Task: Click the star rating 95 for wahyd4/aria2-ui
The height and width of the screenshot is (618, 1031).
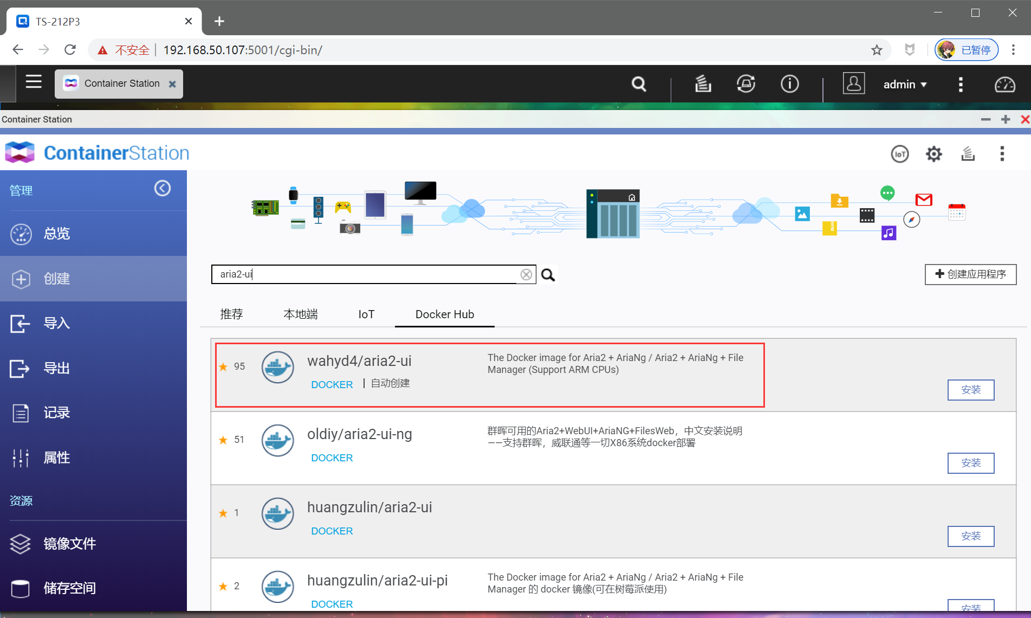Action: click(x=232, y=366)
